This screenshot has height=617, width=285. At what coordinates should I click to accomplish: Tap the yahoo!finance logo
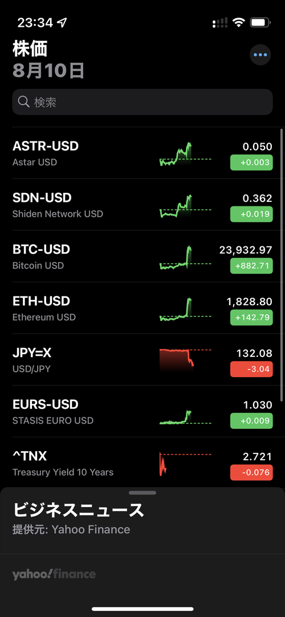[54, 574]
